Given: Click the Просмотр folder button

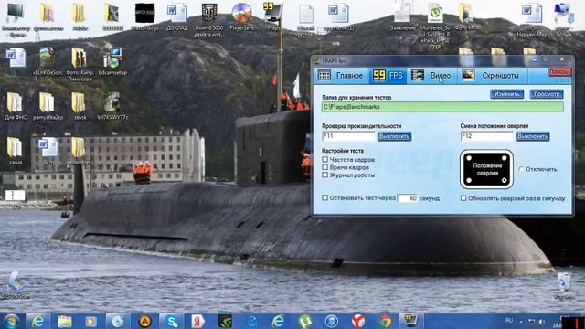Looking at the screenshot, I should [547, 94].
